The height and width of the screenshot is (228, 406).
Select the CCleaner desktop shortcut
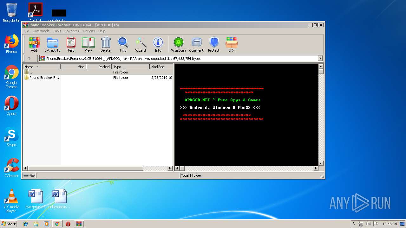click(11, 168)
